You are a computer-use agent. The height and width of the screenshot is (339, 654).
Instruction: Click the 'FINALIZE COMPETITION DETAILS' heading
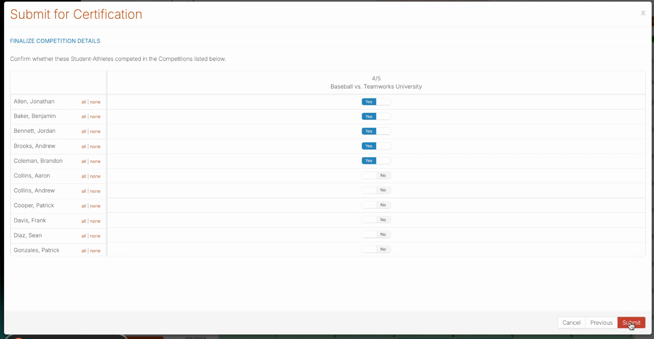pyautogui.click(x=55, y=41)
